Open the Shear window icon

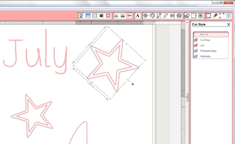(166, 15)
